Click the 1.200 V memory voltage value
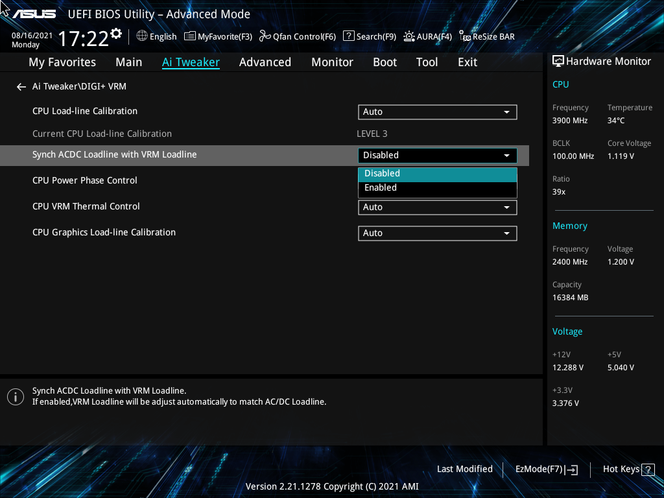The height and width of the screenshot is (498, 664). pyautogui.click(x=621, y=262)
